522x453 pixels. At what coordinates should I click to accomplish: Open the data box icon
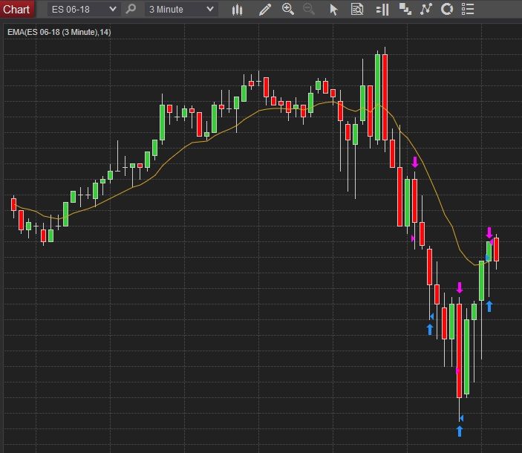(x=357, y=10)
